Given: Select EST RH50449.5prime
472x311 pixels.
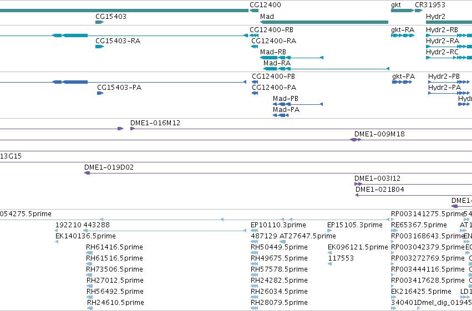Looking at the screenshot, I should tap(280, 247).
